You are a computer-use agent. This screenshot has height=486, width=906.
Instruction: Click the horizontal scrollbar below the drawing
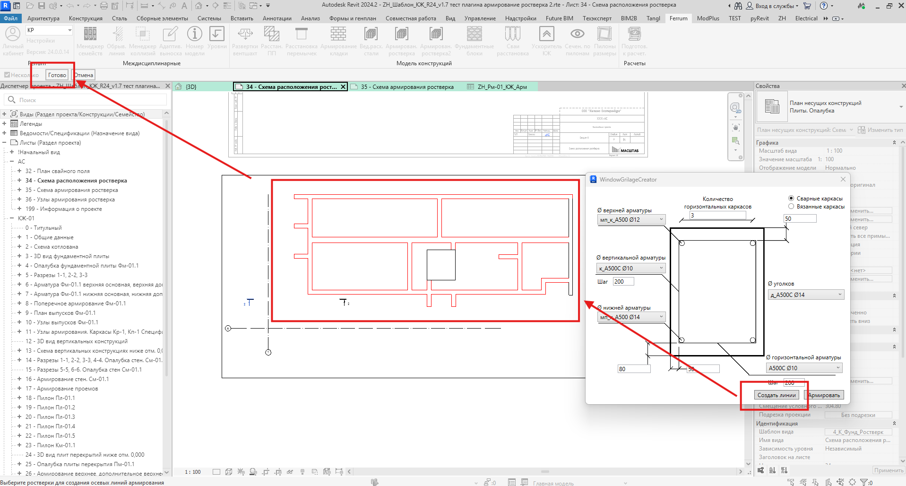545,471
